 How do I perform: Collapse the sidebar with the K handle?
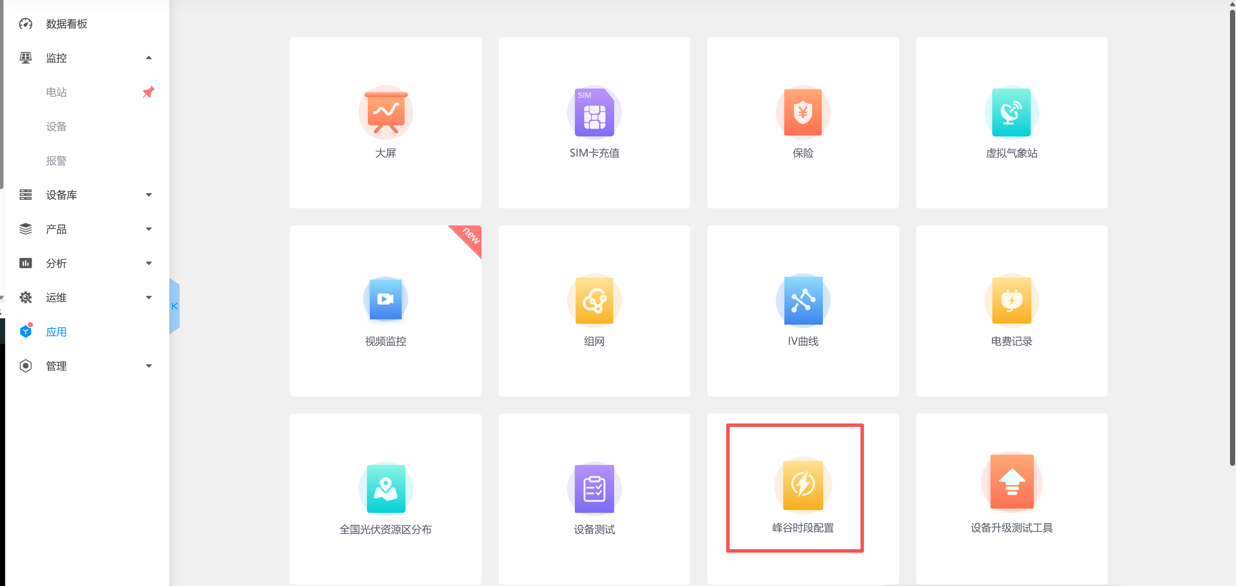point(174,306)
